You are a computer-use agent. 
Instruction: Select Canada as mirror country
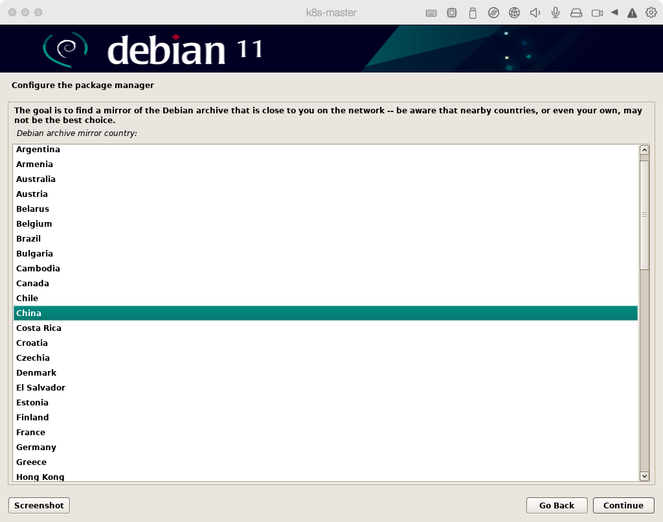pyautogui.click(x=326, y=284)
